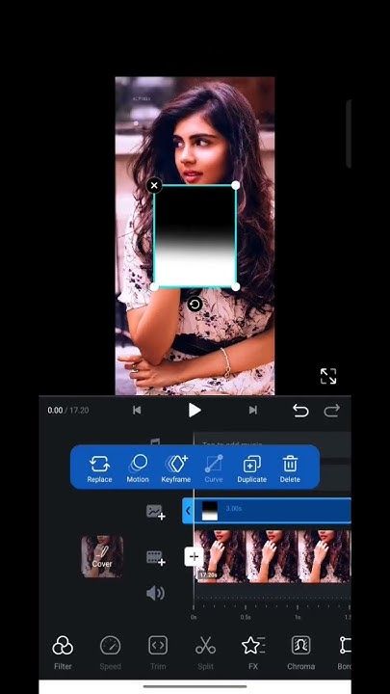Jump to the previous clip start
Image resolution: width=390 pixels, height=694 pixels.
(137, 411)
